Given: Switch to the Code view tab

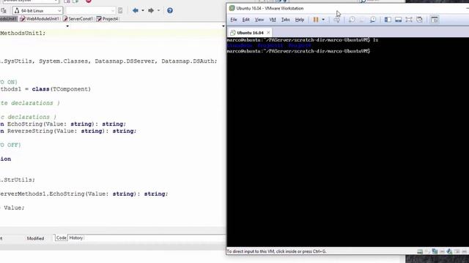Looking at the screenshot, I should (x=61, y=238).
